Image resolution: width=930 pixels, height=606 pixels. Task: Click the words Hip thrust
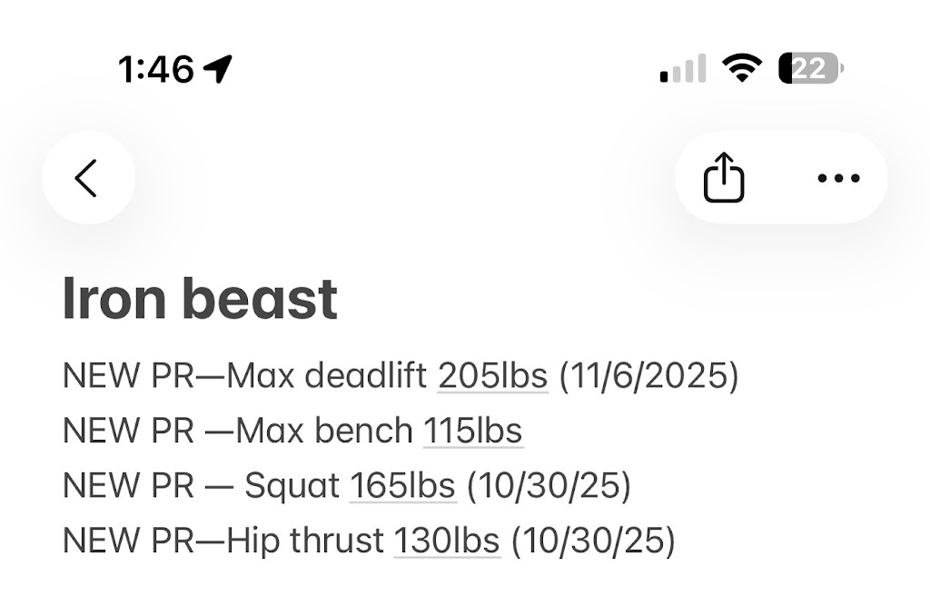coord(304,541)
